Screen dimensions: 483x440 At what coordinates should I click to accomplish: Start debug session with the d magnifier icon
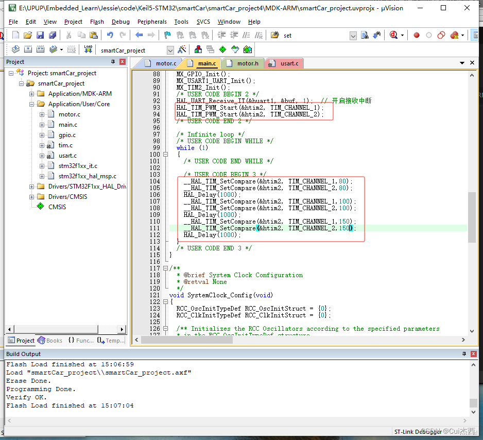click(394, 35)
